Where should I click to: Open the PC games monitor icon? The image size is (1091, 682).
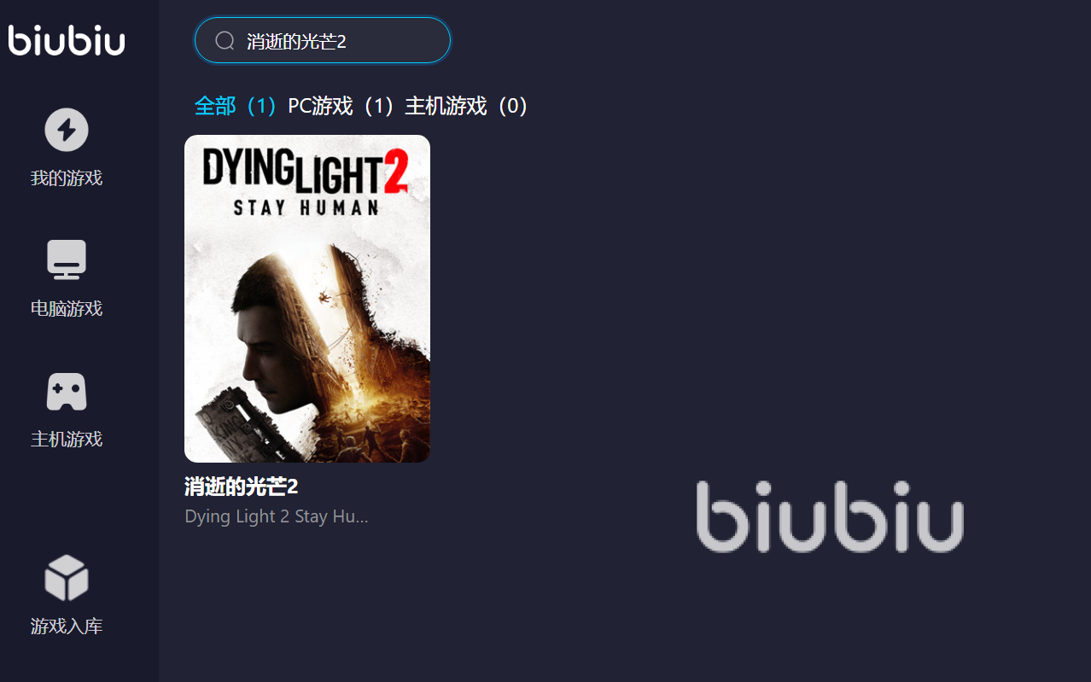coord(67,259)
